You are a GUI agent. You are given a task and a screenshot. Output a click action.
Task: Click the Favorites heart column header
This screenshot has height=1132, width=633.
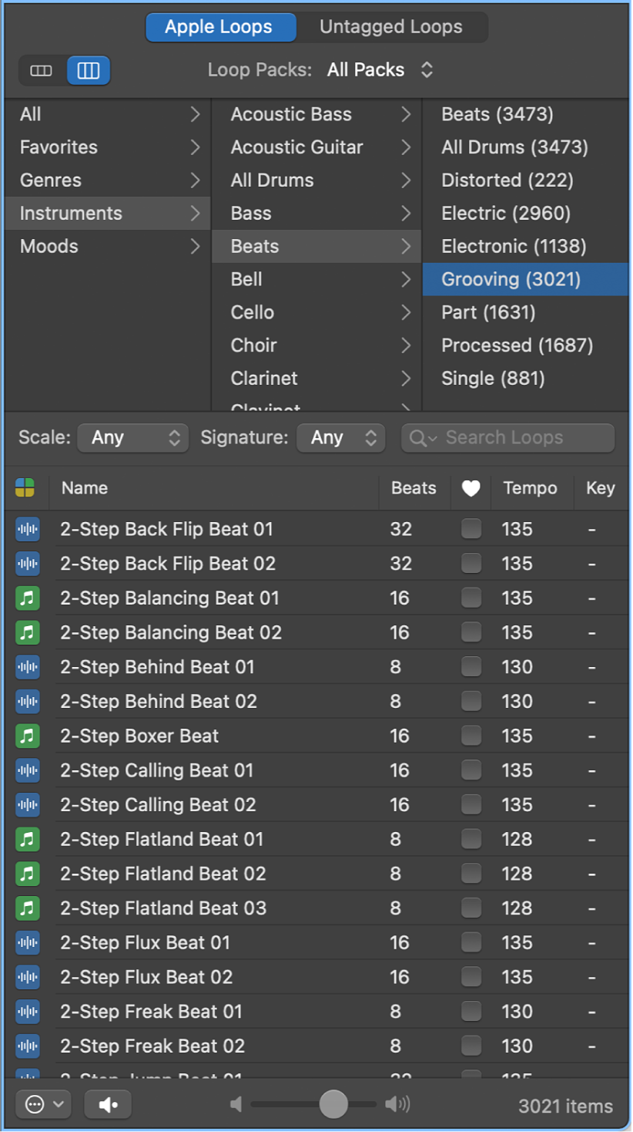[x=471, y=488]
